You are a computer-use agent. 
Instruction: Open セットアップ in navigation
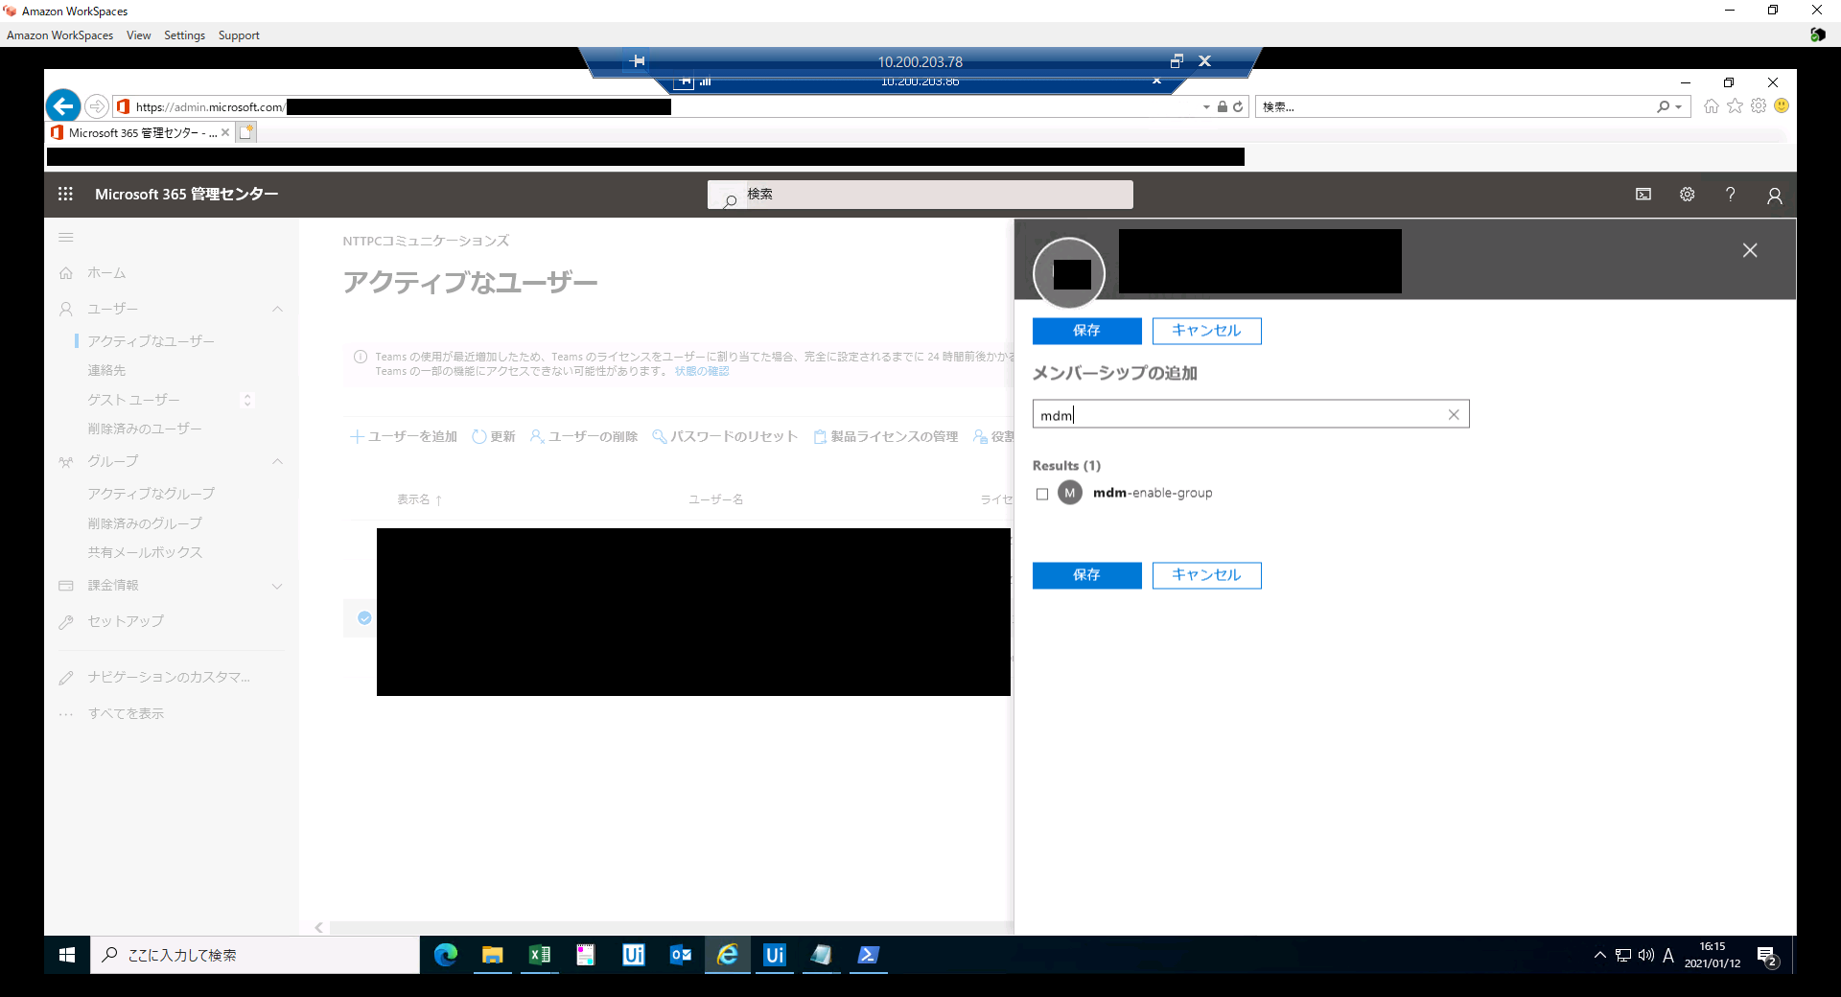tap(126, 621)
